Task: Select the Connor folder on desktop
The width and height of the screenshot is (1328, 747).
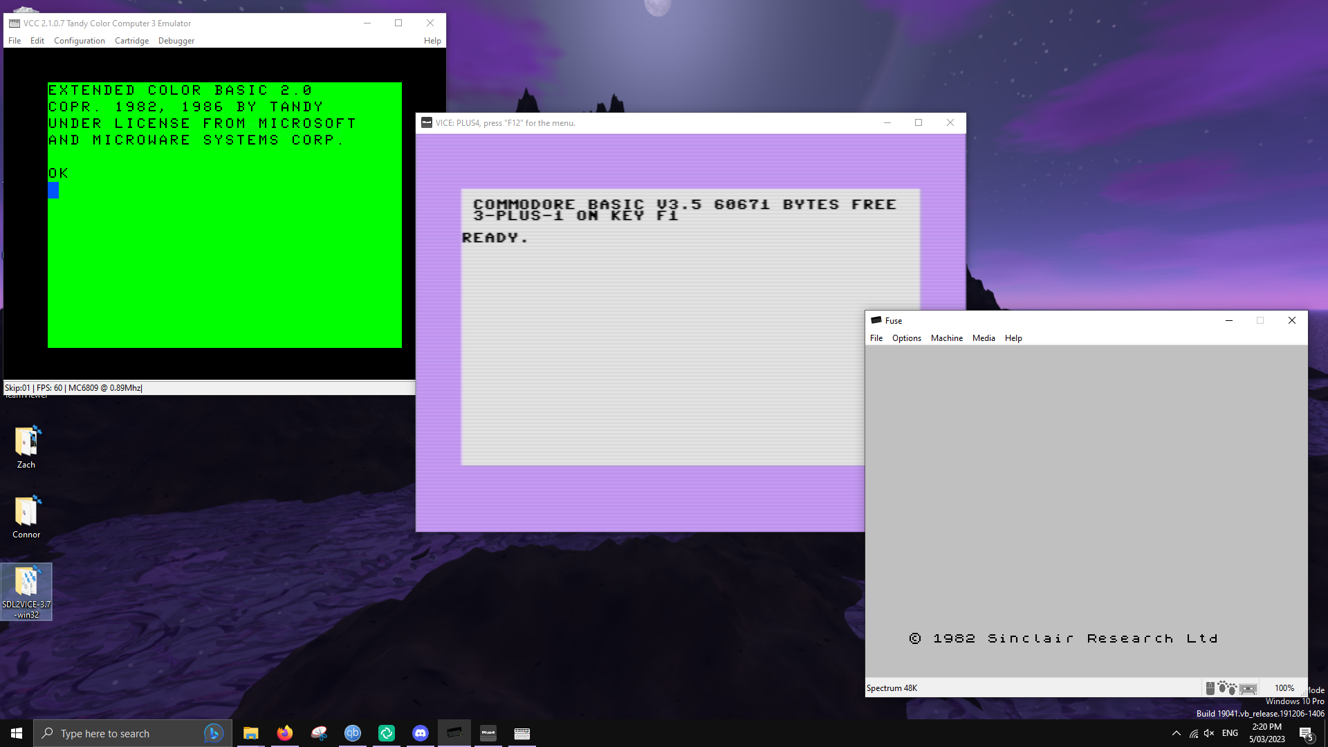Action: [26, 517]
